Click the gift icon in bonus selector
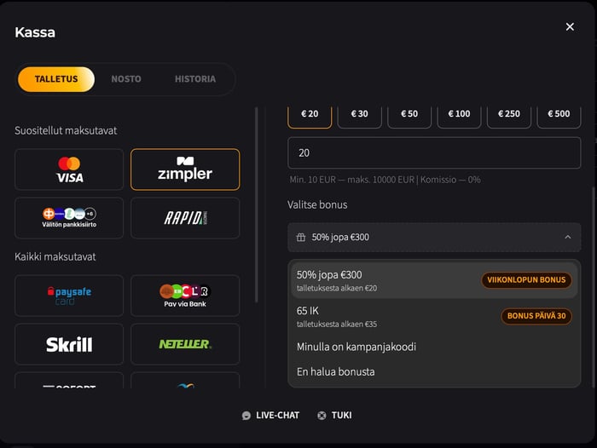Viewport: 597px width, 448px height. click(301, 238)
